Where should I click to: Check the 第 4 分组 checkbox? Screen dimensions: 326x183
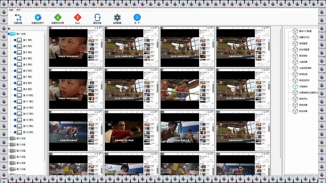click(x=8, y=151)
